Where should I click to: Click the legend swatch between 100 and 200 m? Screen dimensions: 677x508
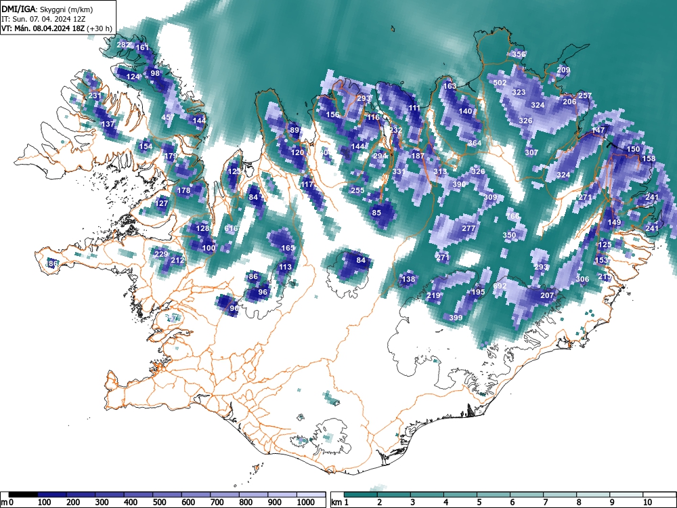[x=52, y=494]
